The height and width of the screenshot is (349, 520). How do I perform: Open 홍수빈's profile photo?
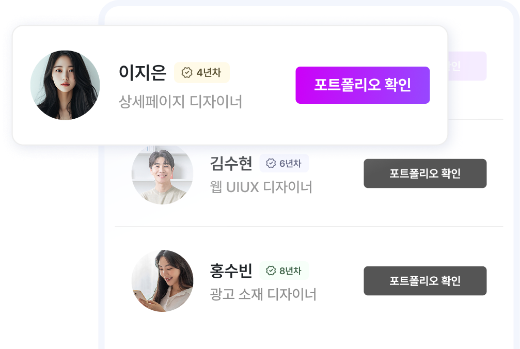(162, 281)
